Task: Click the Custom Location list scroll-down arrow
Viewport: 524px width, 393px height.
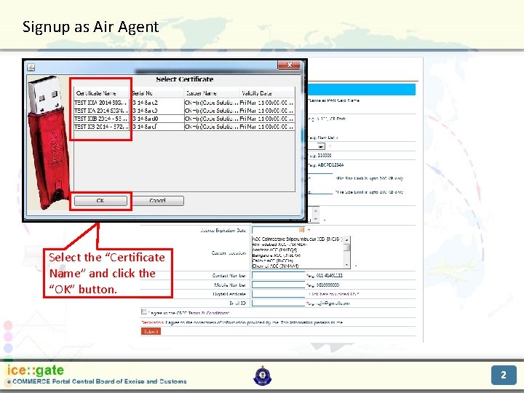Action: pyautogui.click(x=347, y=266)
